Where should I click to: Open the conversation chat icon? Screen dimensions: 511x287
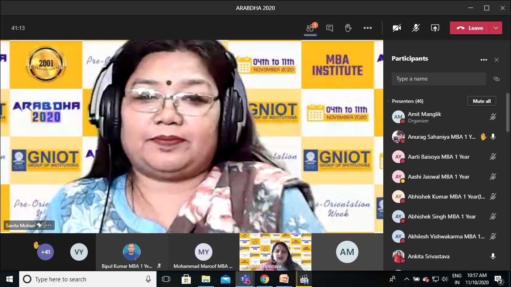click(x=329, y=28)
